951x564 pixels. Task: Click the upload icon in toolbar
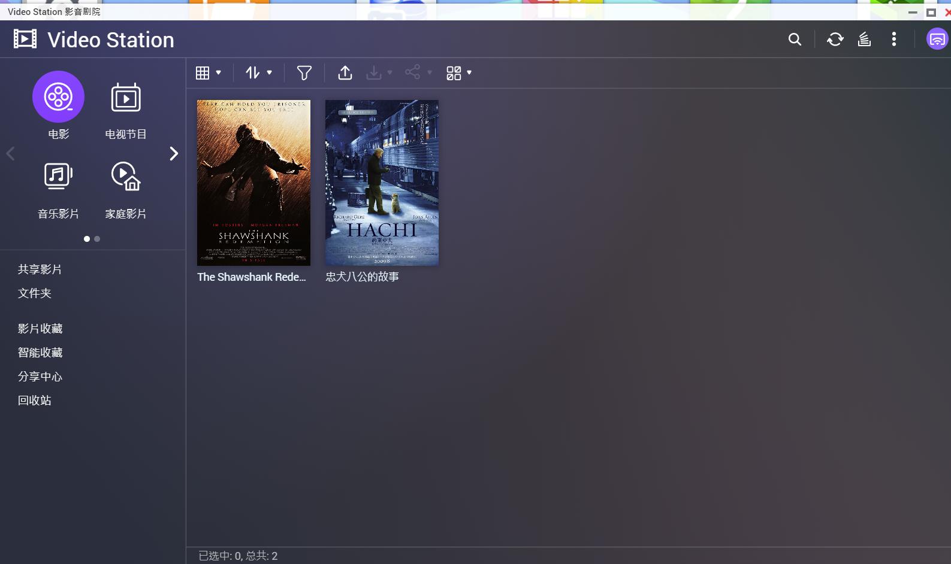(345, 73)
